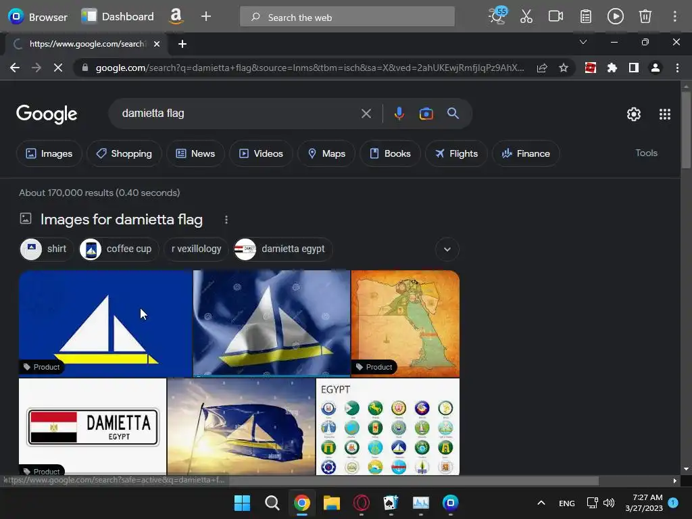Show hidden tray icons chevron

[x=541, y=503]
